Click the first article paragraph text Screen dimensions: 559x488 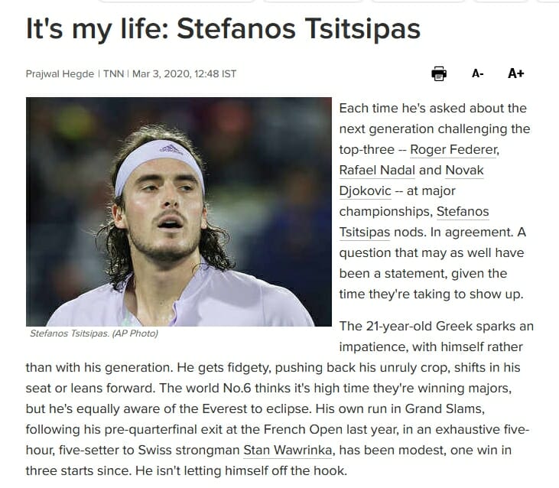coord(434,201)
